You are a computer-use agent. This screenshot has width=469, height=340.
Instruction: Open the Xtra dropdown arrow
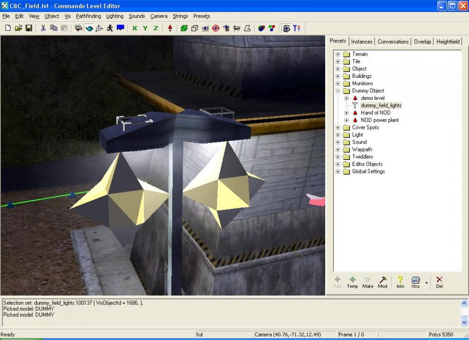[x=426, y=282]
